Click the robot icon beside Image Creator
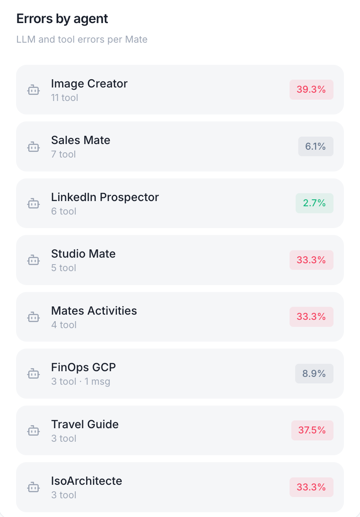 (x=33, y=90)
